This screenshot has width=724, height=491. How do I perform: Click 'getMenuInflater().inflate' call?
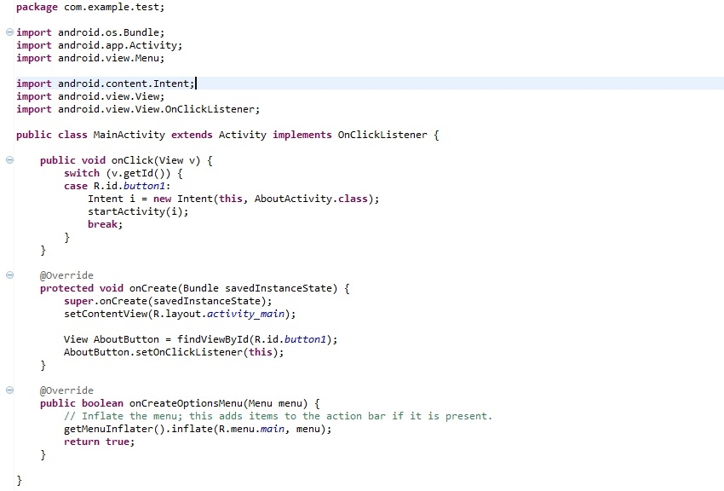(140, 429)
